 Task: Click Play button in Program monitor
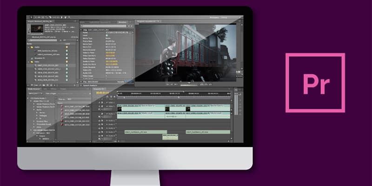[x=176, y=84]
